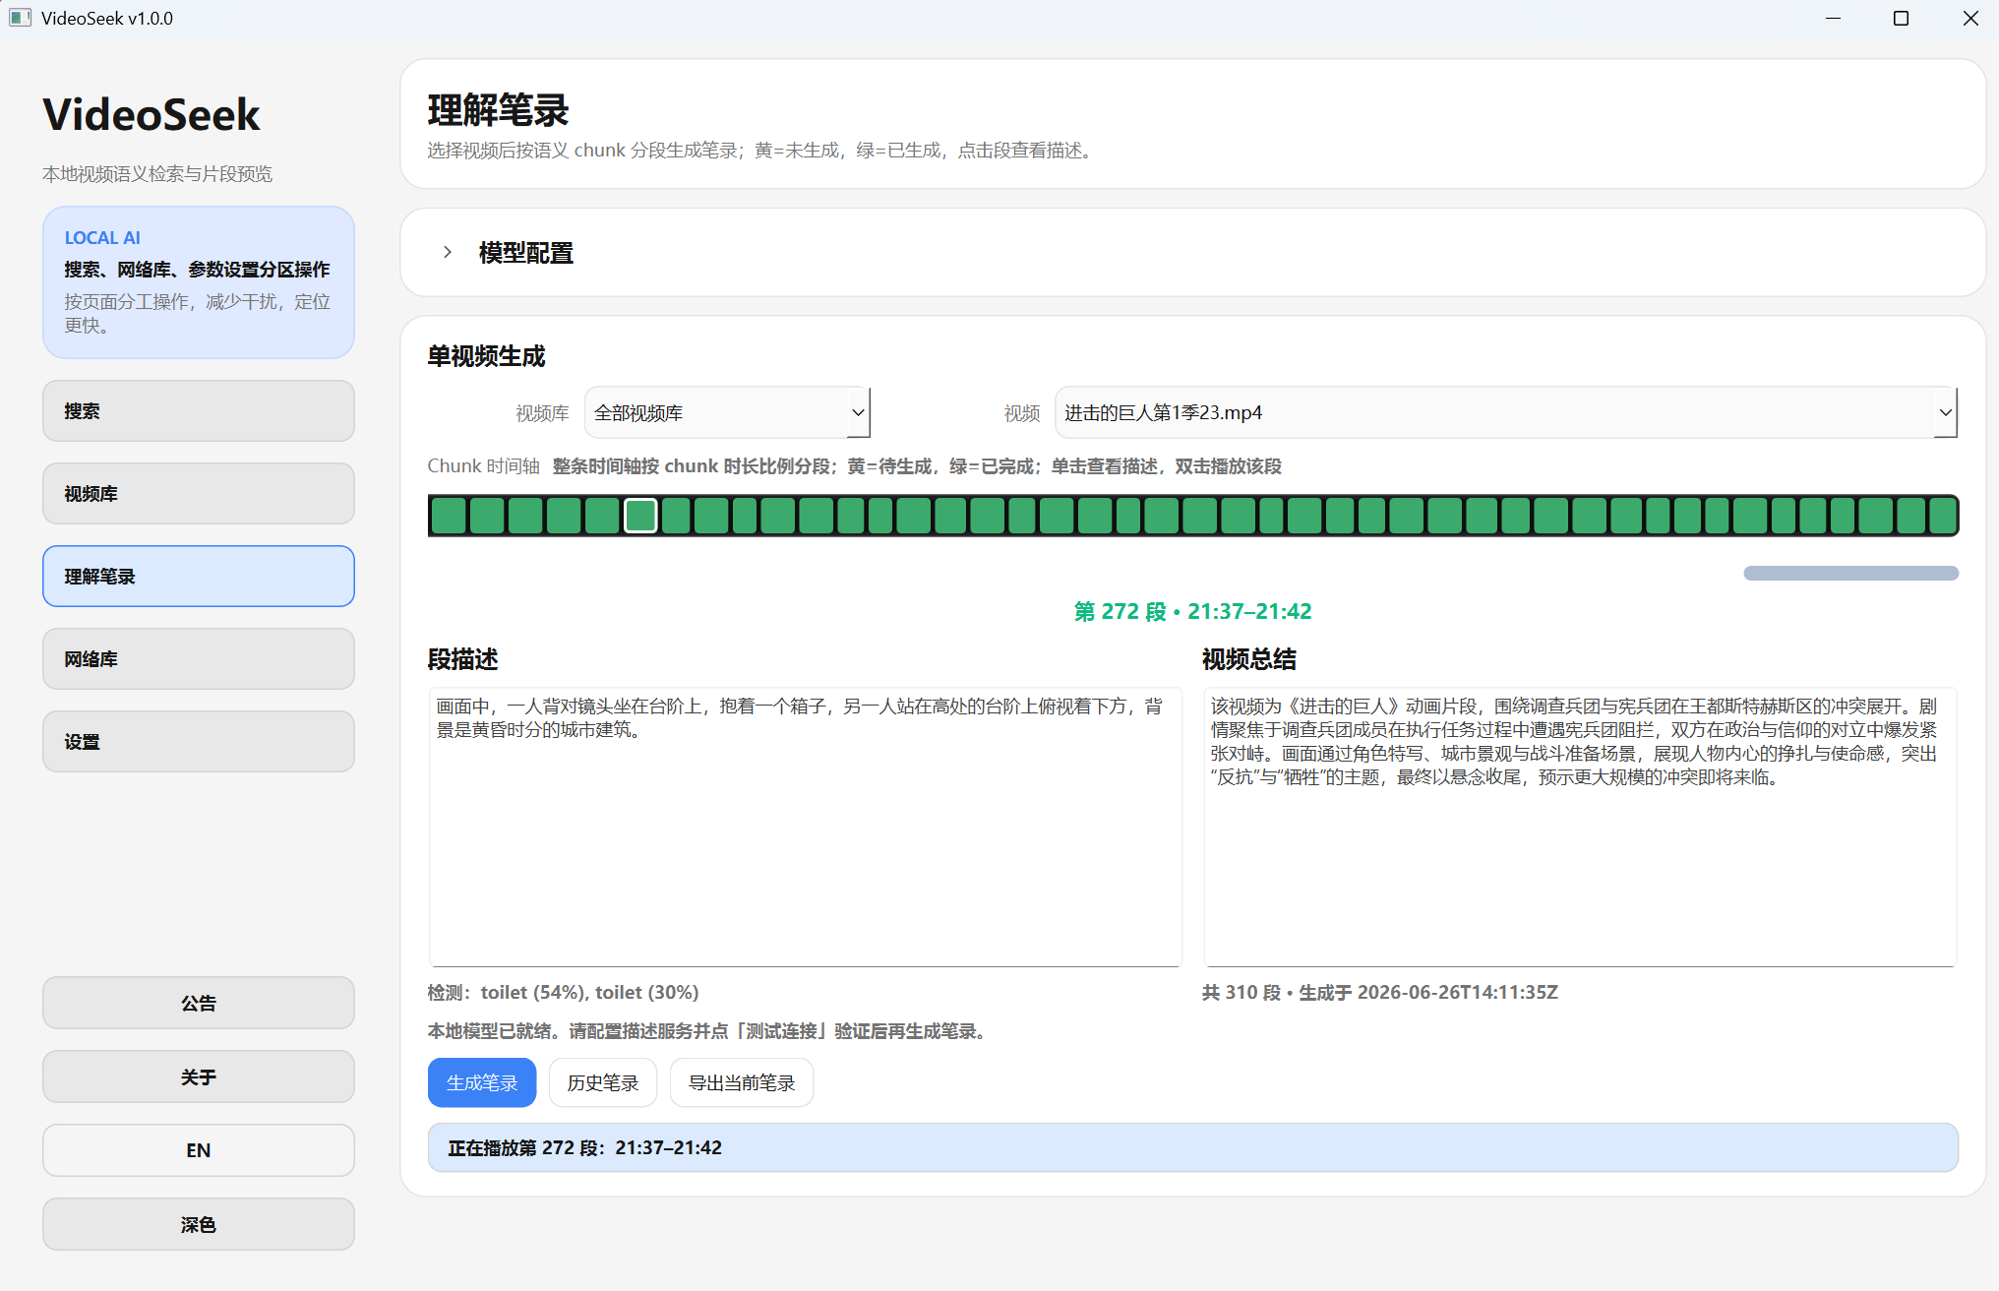Click the 模型配置 section title
Image resolution: width=1999 pixels, height=1291 pixels.
[526, 253]
